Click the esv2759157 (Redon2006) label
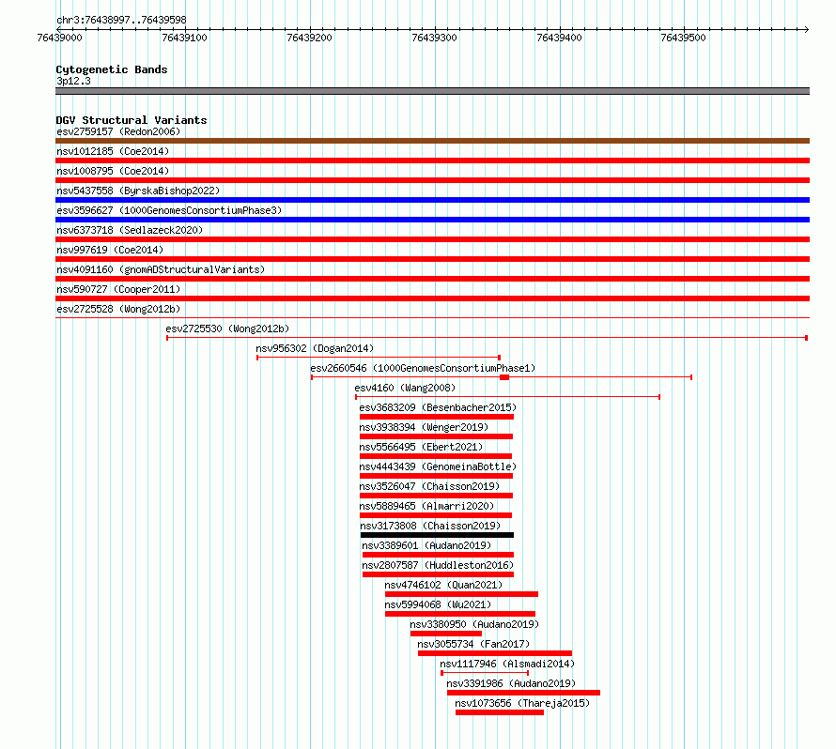Viewport: 836px width, 749px height. [x=118, y=131]
